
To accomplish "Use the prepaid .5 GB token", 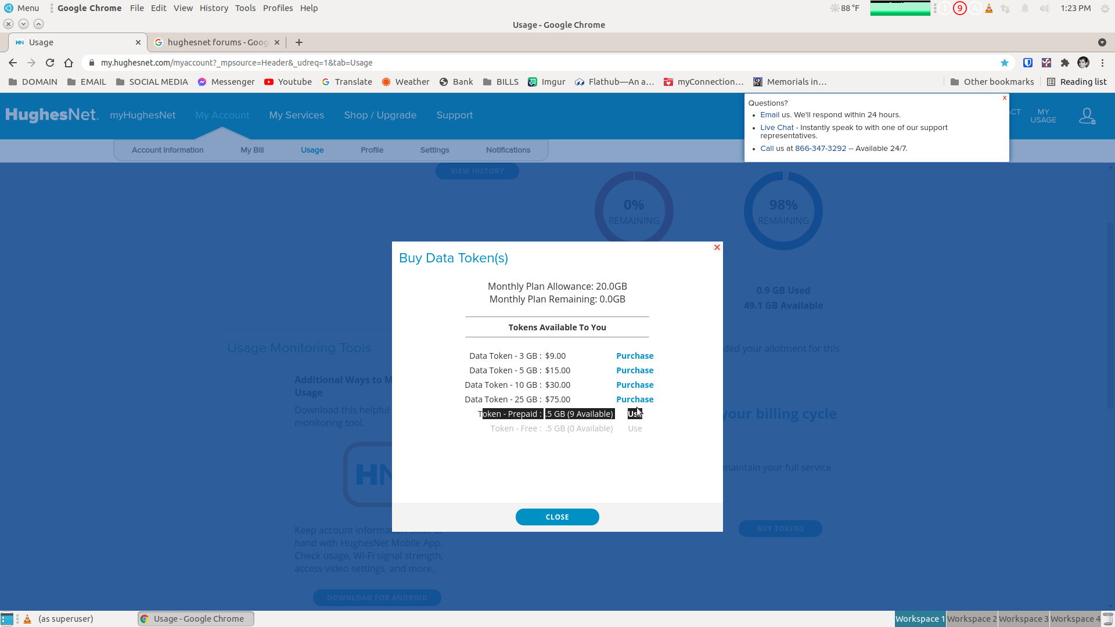I will (635, 414).
